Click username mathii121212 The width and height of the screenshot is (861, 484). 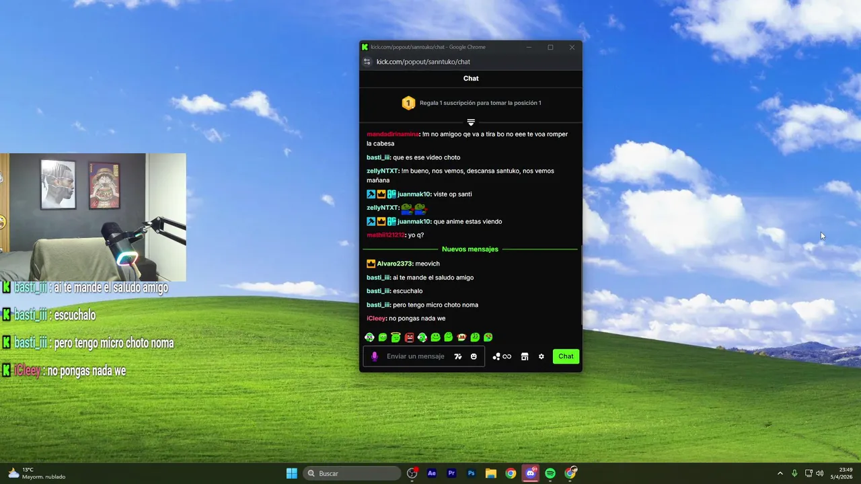click(385, 235)
